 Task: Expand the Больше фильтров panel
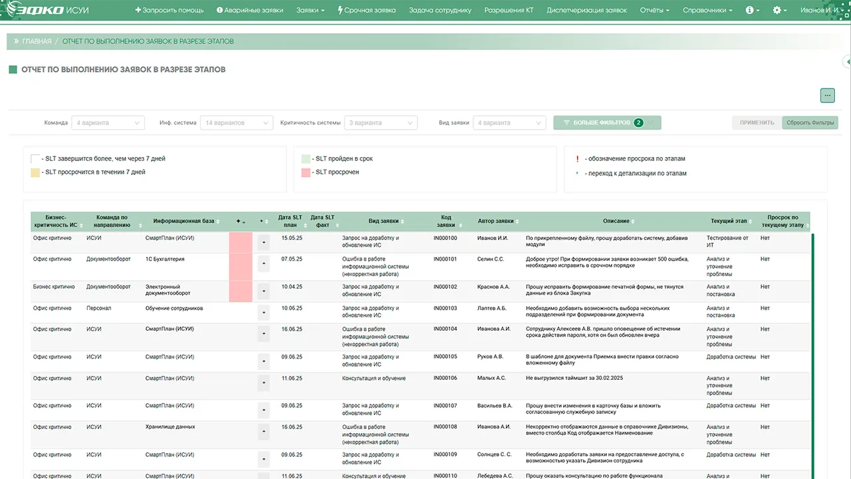pos(607,122)
